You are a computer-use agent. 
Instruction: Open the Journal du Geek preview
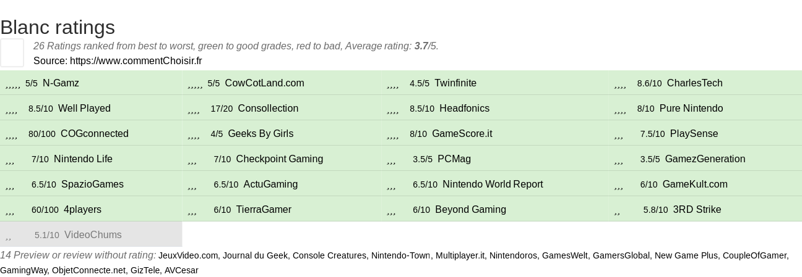[255, 255]
